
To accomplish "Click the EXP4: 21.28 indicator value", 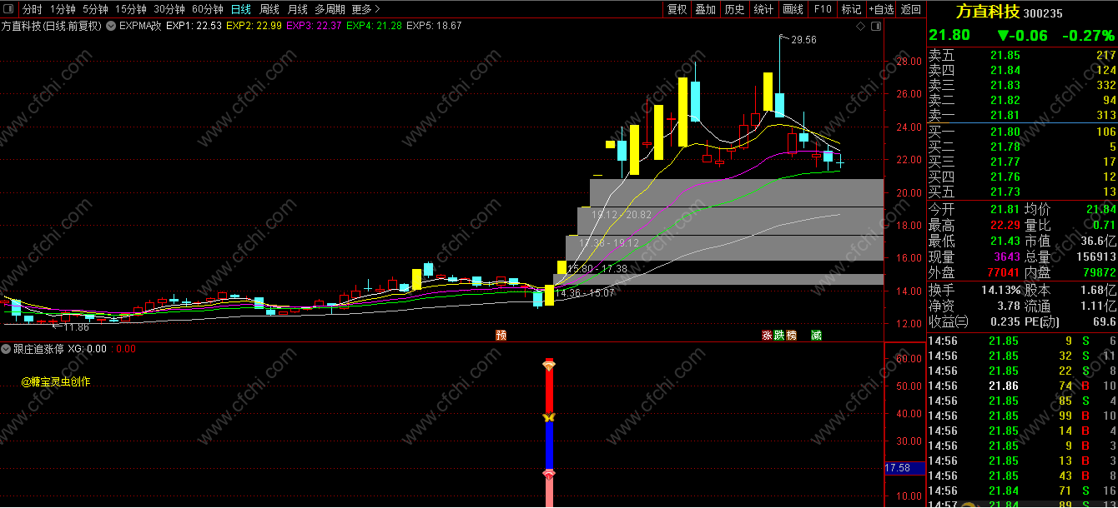I will (x=374, y=26).
